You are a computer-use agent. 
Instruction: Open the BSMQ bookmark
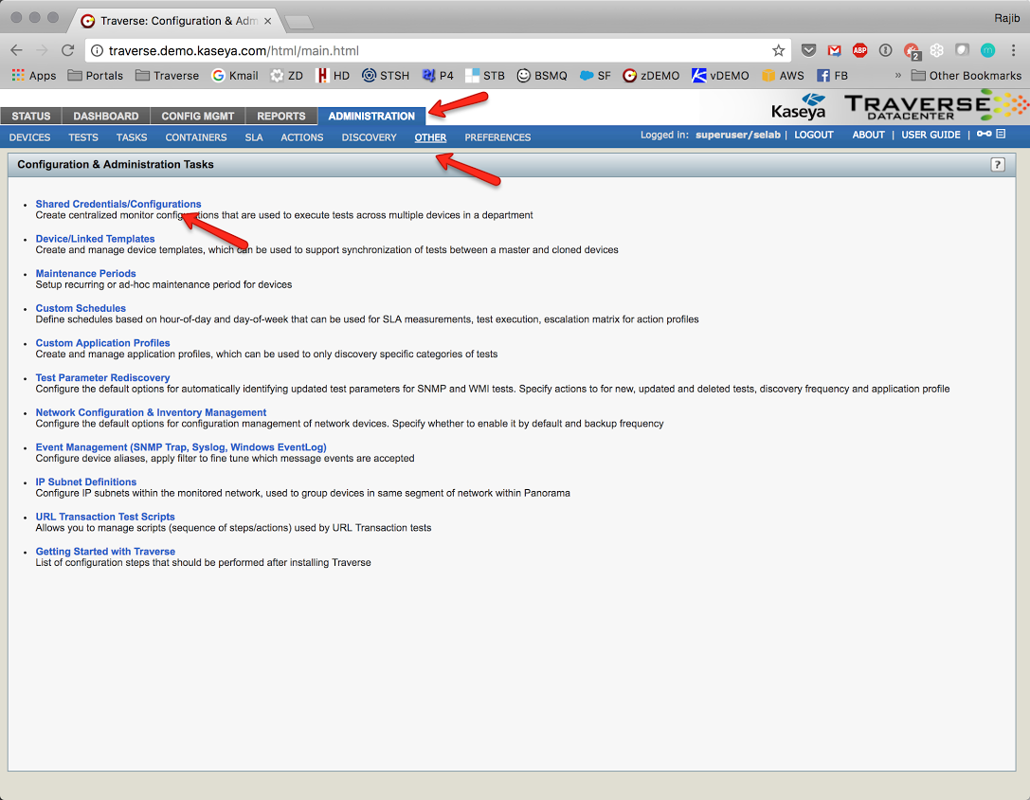pyautogui.click(x=542, y=76)
